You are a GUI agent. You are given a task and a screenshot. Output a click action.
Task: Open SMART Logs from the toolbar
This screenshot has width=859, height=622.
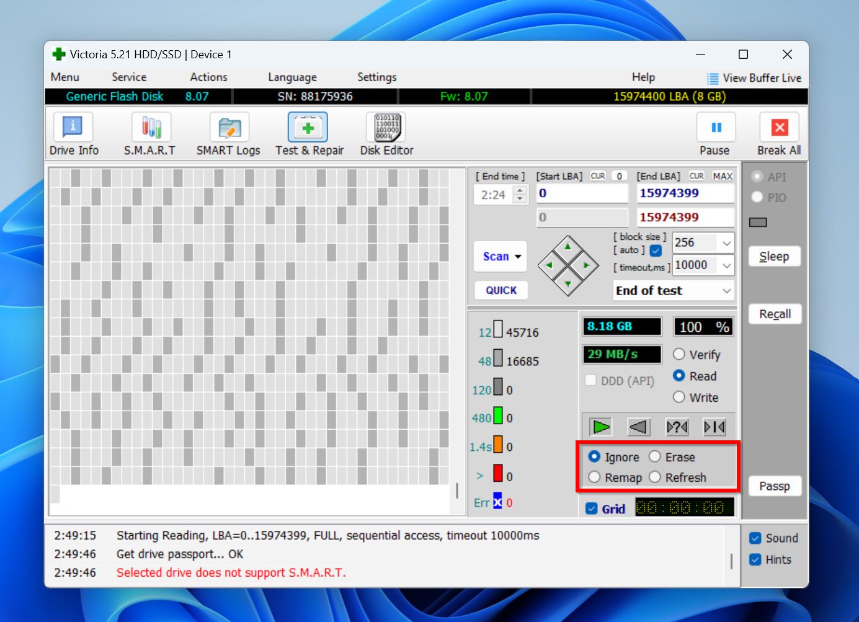(228, 135)
